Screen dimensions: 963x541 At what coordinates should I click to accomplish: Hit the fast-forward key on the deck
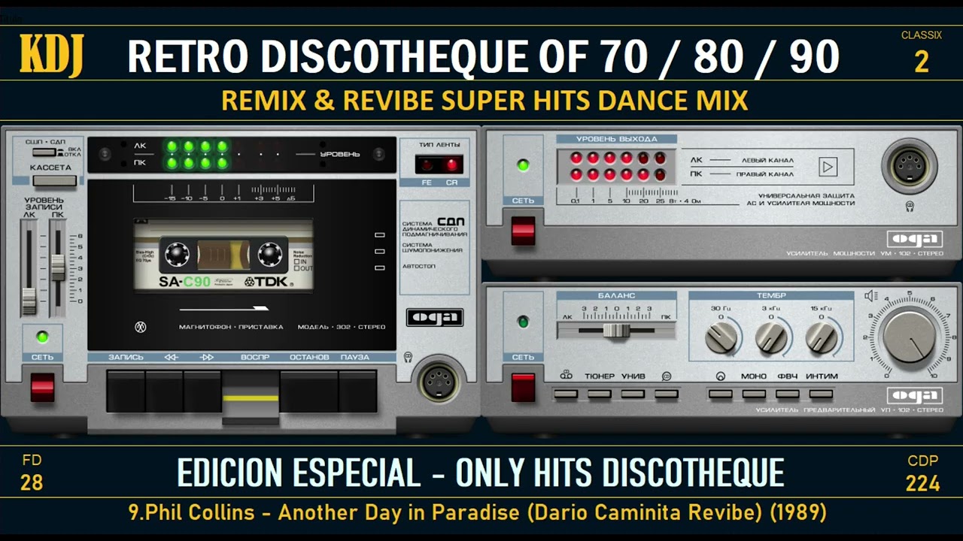202,390
